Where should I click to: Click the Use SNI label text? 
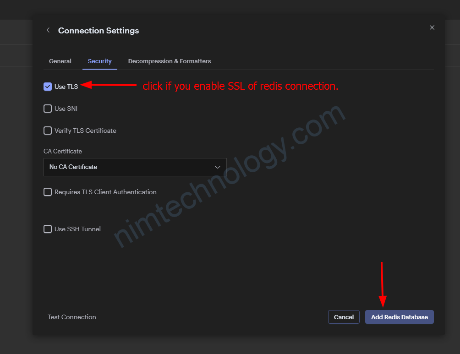66,109
